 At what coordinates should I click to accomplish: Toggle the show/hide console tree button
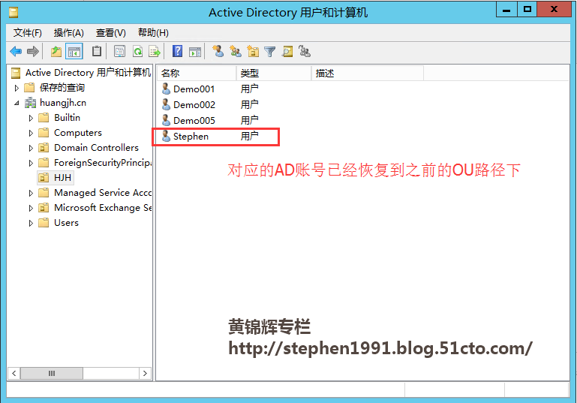tap(74, 52)
